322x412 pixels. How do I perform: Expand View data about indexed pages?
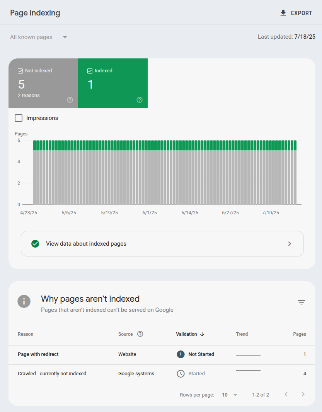pyautogui.click(x=162, y=244)
